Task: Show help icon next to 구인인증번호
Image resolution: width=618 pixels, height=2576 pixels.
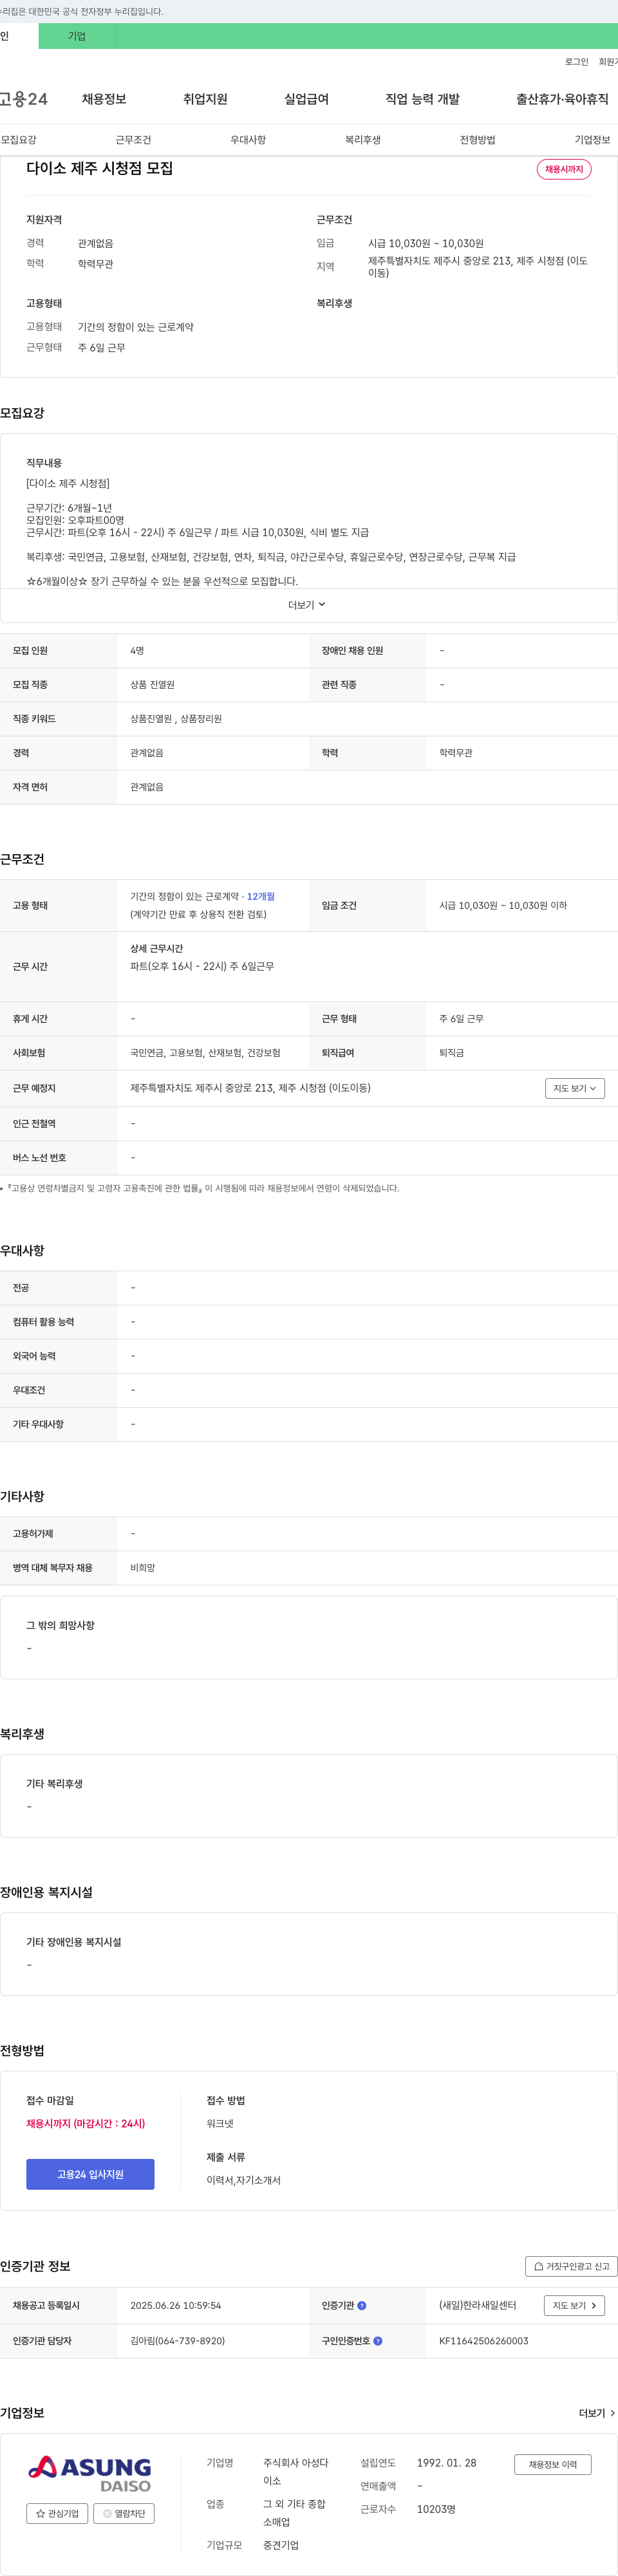Action: (378, 2341)
